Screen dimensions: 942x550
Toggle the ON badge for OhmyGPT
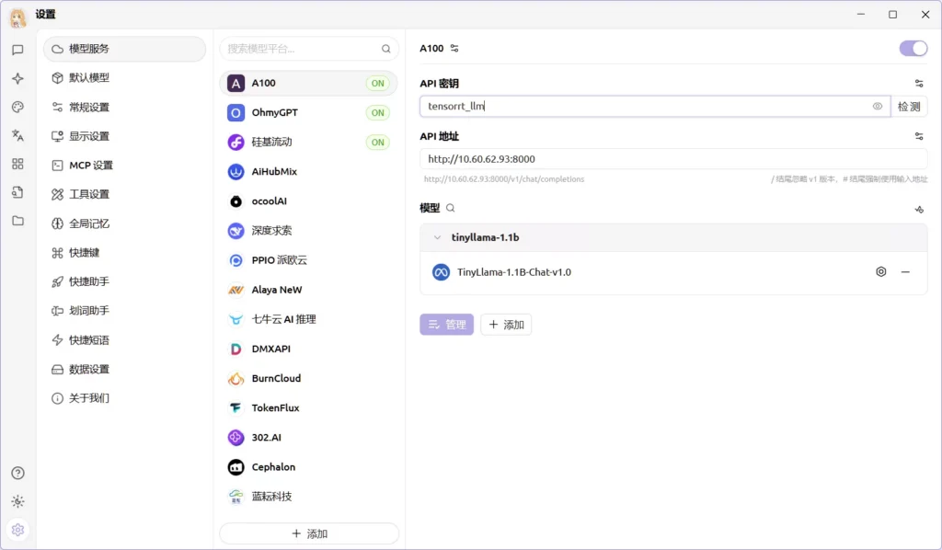[377, 113]
